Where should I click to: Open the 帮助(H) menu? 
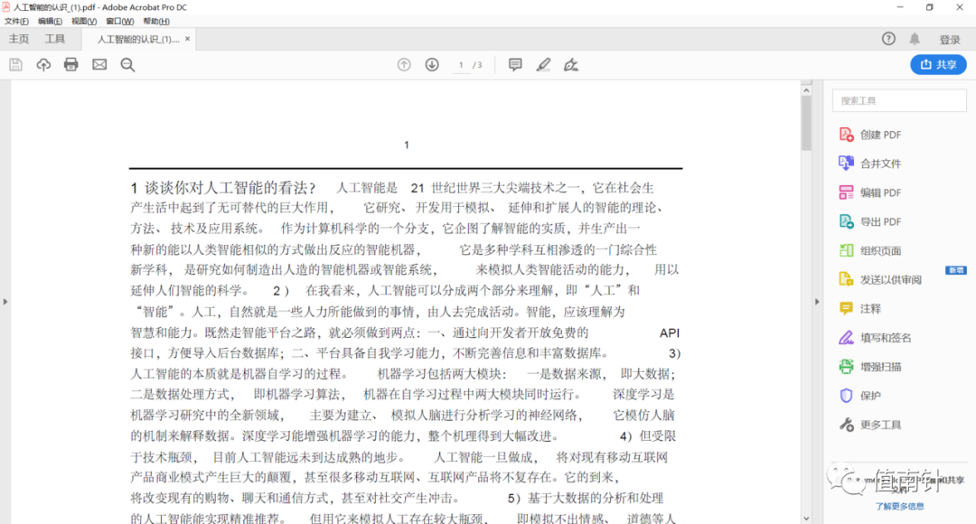pos(156,21)
